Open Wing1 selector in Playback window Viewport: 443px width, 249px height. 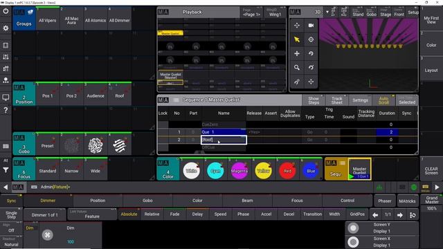[x=275, y=12]
